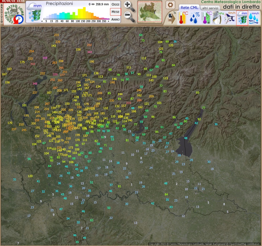The height and width of the screenshot is (246, 262).
Task: Click the cyan histogram bar above 40
Action: click(x=63, y=15)
